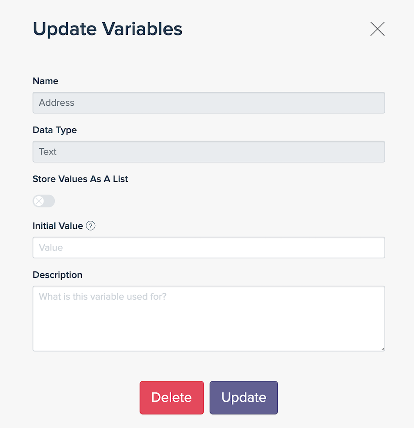Select the 'Value' placeholder text
The height and width of the screenshot is (428, 414).
coord(51,247)
